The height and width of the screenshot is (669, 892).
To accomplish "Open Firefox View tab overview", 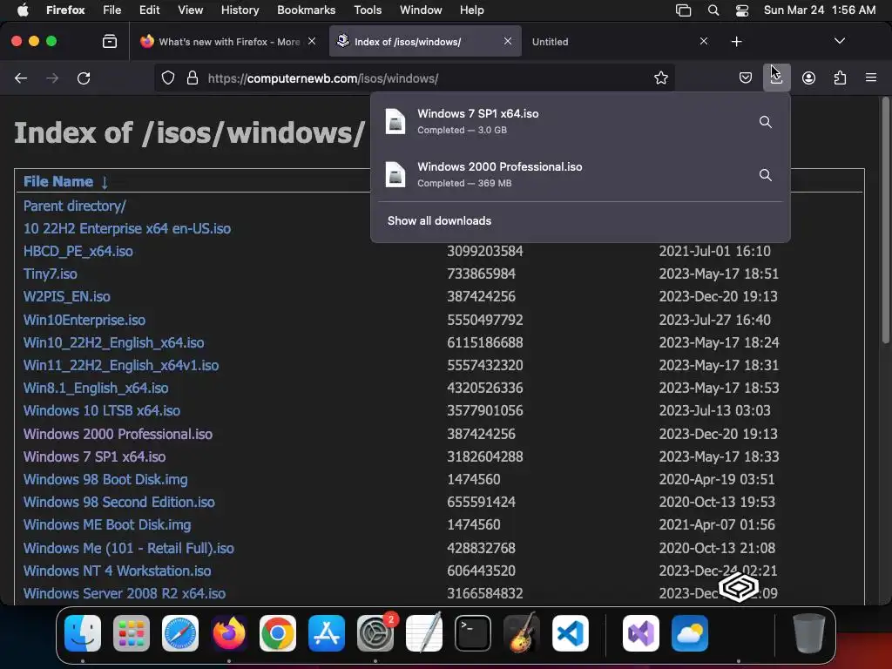I will pos(109,42).
